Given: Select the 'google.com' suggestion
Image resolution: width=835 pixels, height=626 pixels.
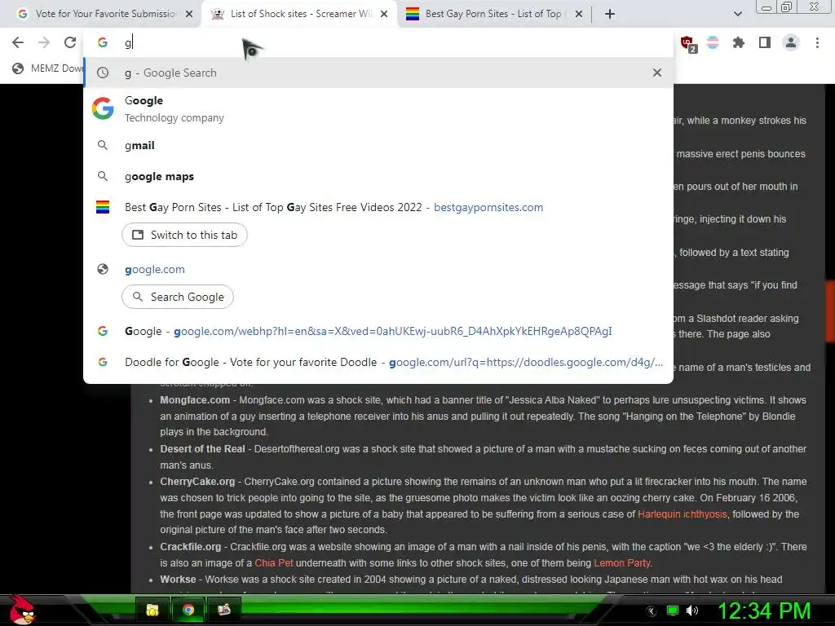Looking at the screenshot, I should (x=378, y=269).
